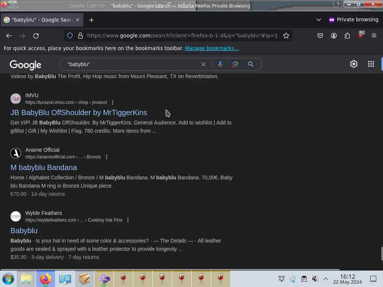Open more options for IMVU result
The width and height of the screenshot is (383, 287).
[x=112, y=102]
